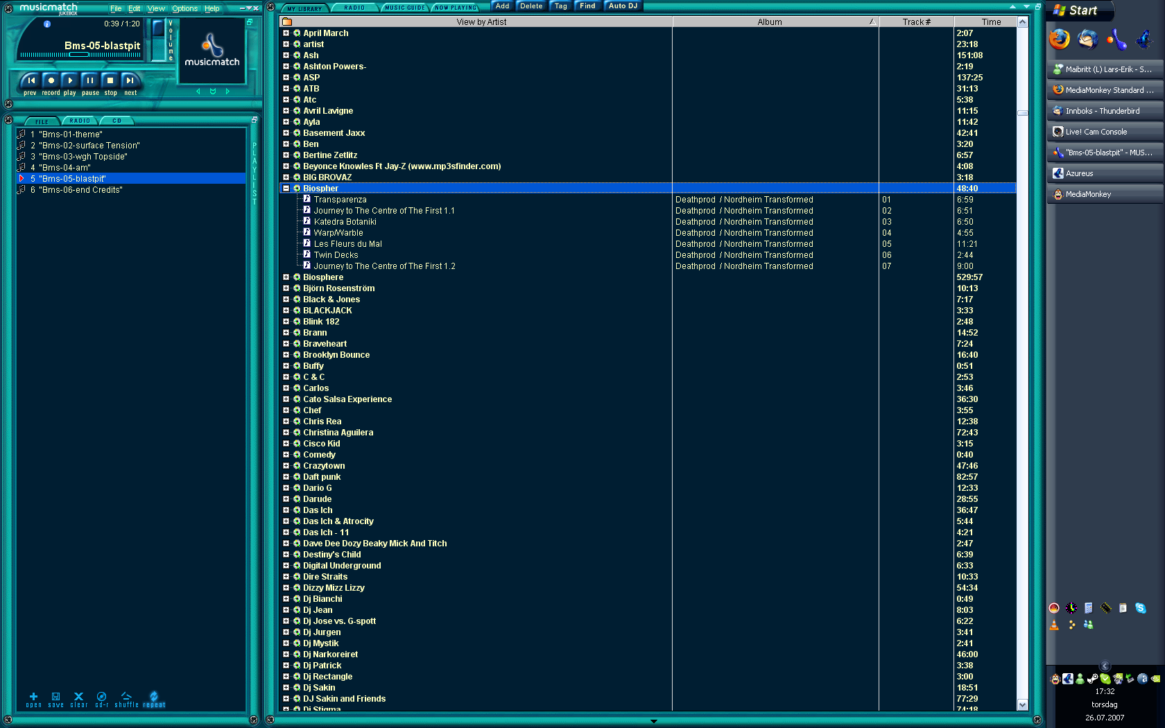Click the cd-r burn icon
Screen dimensions: 1165x728
102,699
